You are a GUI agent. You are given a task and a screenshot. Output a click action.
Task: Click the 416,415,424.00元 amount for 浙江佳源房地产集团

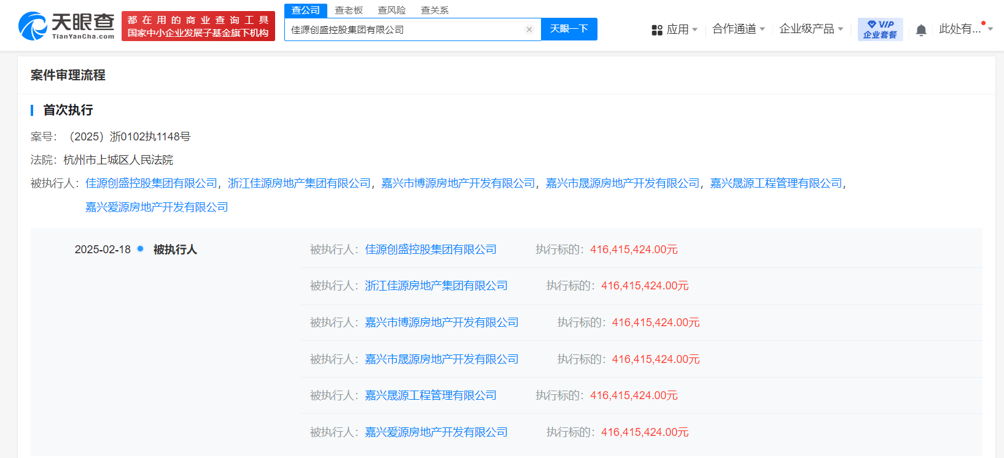645,286
